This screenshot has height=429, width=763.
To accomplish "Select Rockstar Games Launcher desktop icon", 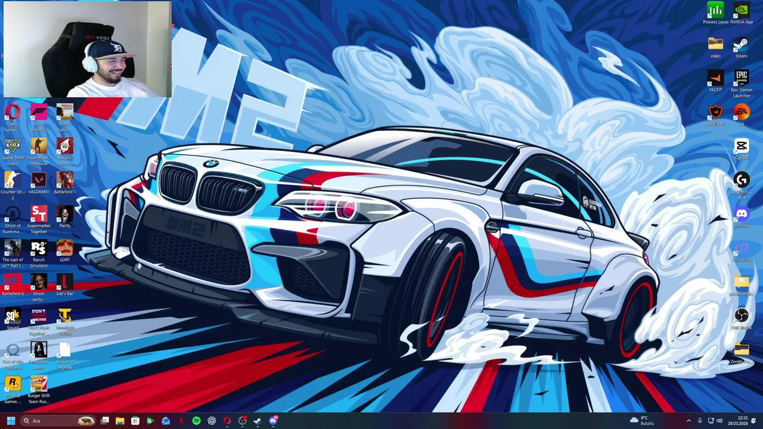I will [x=13, y=390].
